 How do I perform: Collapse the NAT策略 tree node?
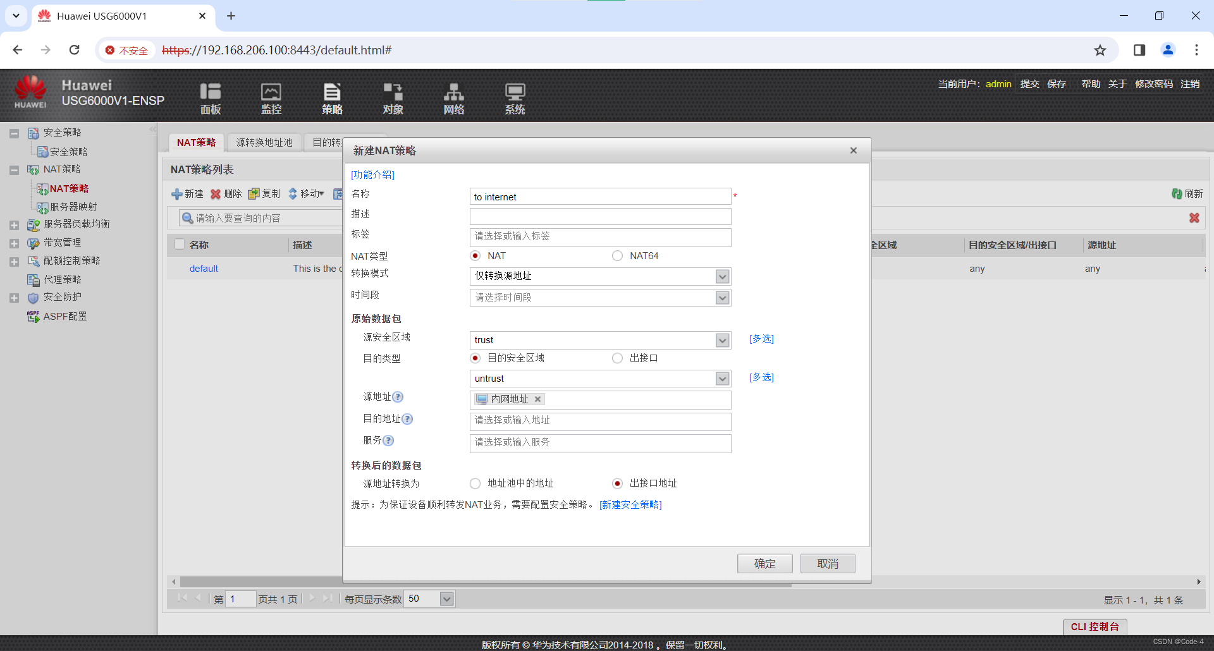coord(14,170)
